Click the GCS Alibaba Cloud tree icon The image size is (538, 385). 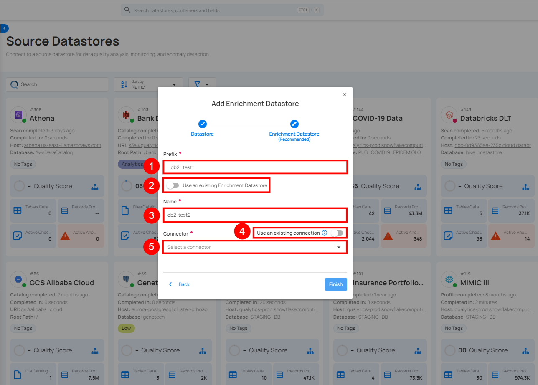pos(95,351)
